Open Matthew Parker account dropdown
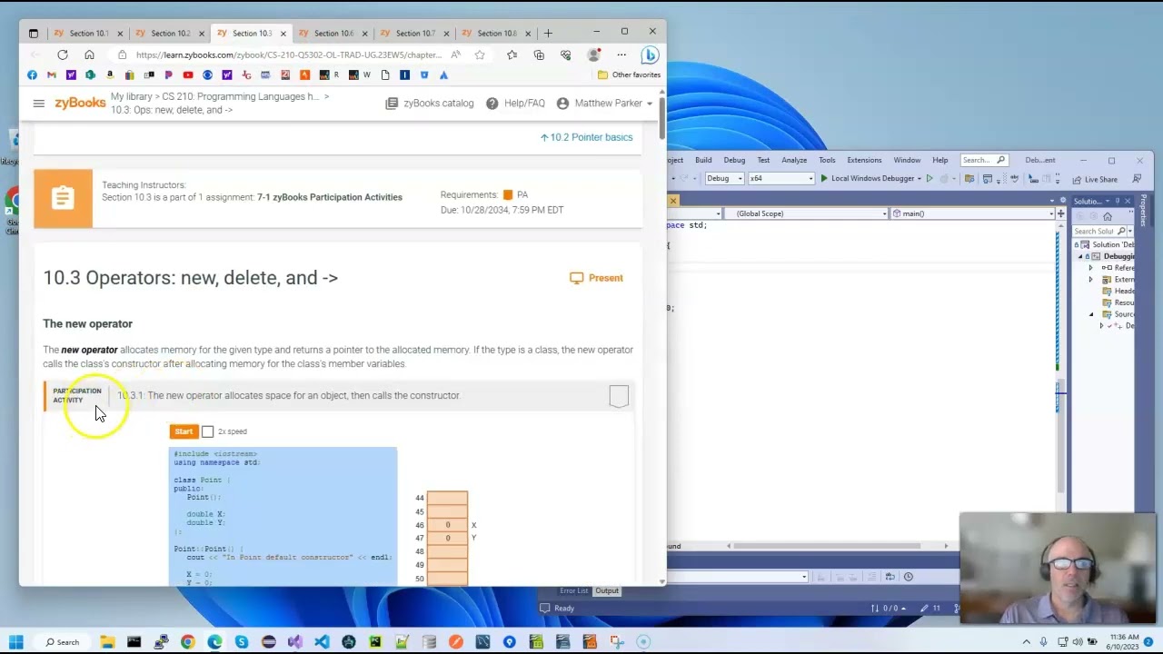 pos(605,104)
